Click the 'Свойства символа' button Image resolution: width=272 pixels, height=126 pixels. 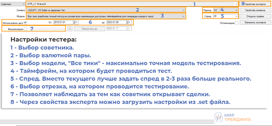point(255,10)
